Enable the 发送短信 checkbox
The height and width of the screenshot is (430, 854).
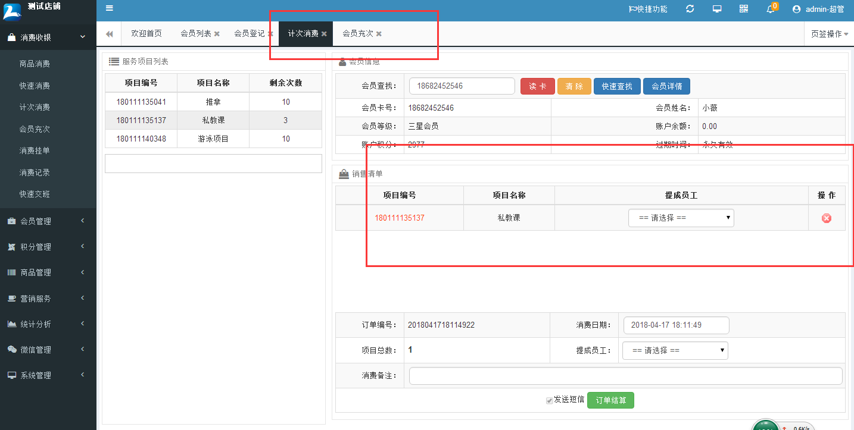click(x=549, y=400)
